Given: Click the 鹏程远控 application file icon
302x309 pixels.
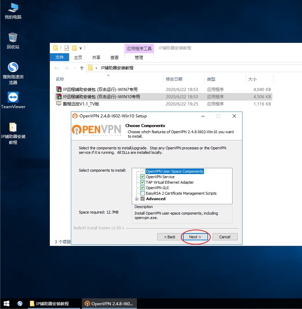Looking at the screenshot, I should pos(58,104).
